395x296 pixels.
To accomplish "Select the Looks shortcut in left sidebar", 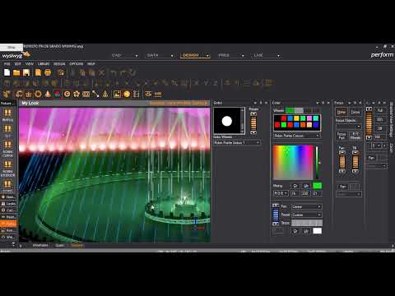I will coord(8,204).
